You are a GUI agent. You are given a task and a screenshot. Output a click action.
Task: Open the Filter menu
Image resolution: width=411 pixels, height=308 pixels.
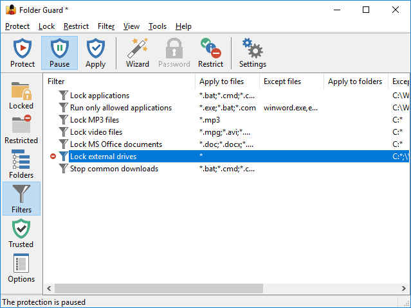coord(106,26)
